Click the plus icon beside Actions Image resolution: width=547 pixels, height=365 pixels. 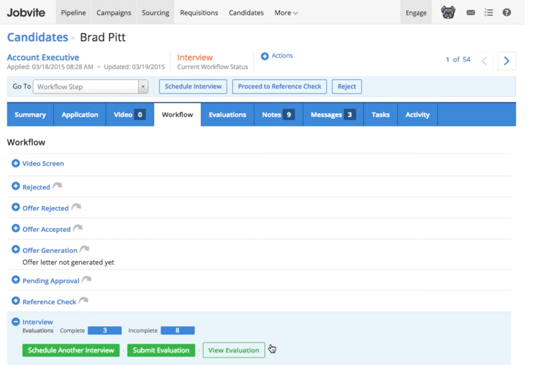pyautogui.click(x=265, y=56)
